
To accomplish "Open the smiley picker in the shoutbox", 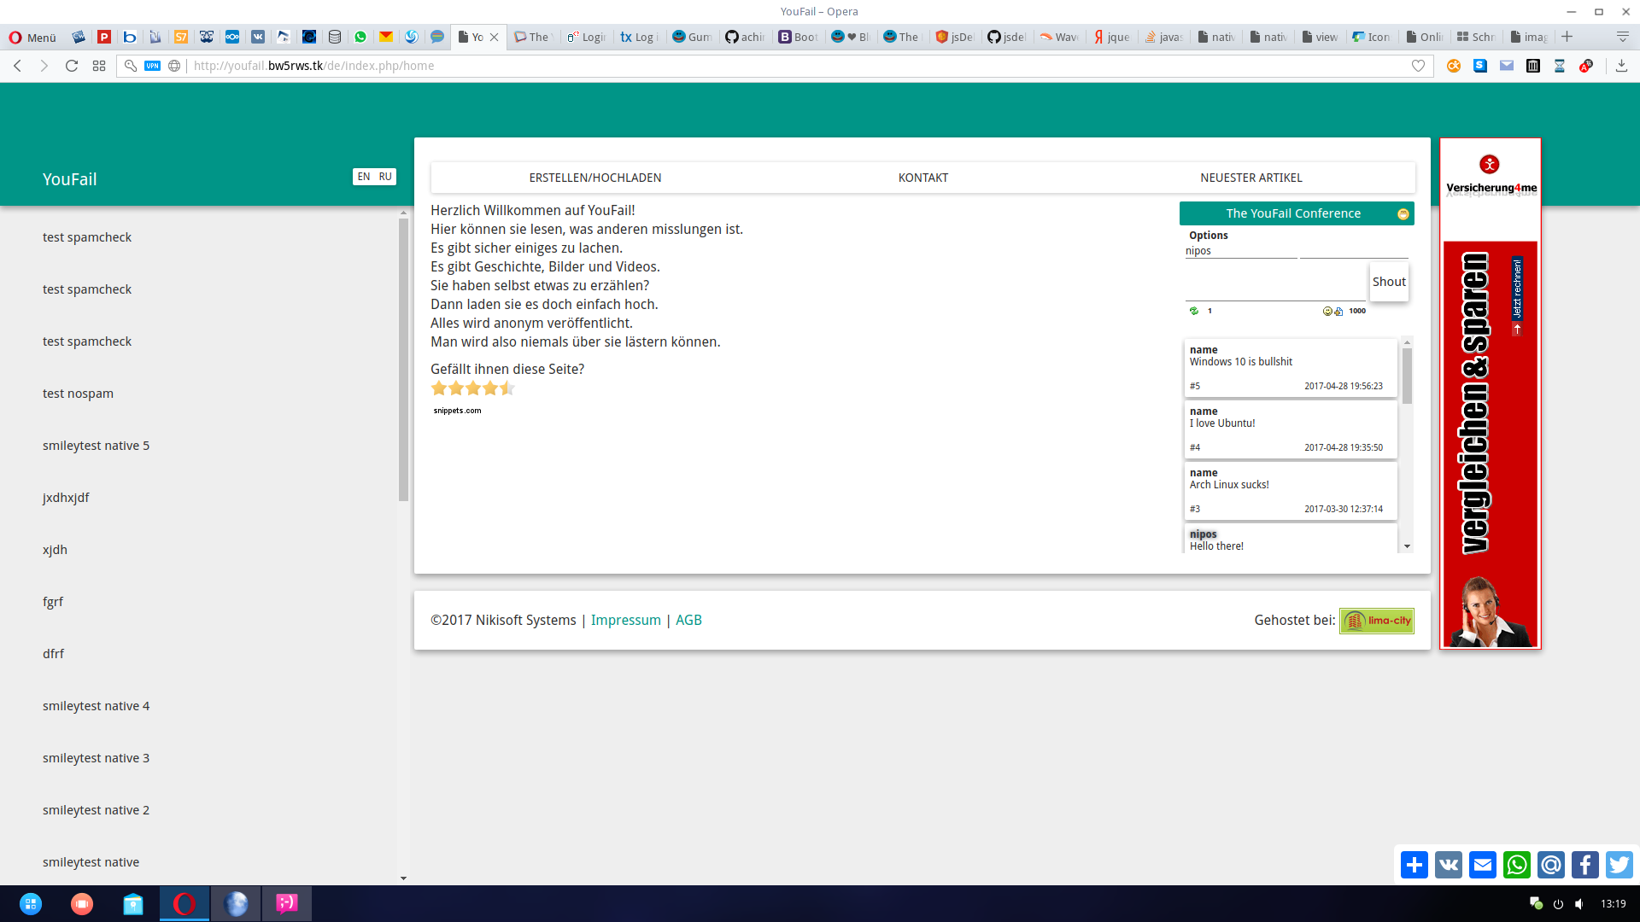I will (x=1327, y=312).
